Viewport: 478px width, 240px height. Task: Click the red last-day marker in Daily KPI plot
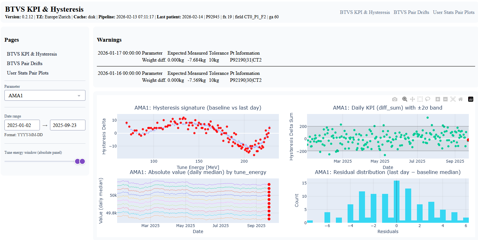469,140
